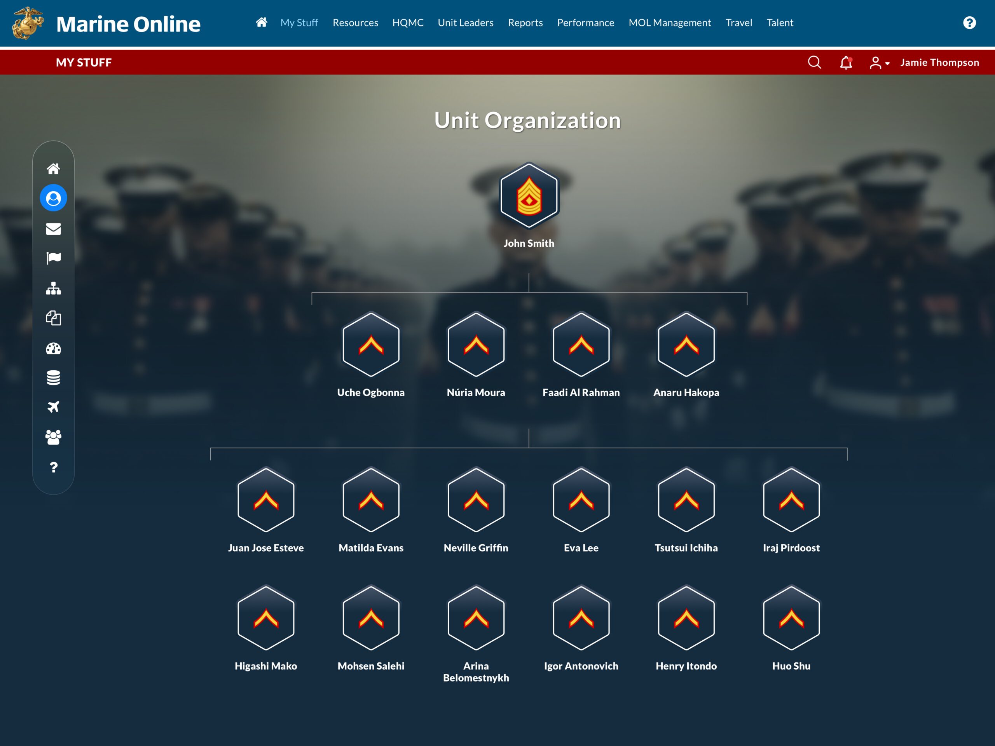Open the Travel menu
This screenshot has height=746, width=995.
(x=738, y=23)
